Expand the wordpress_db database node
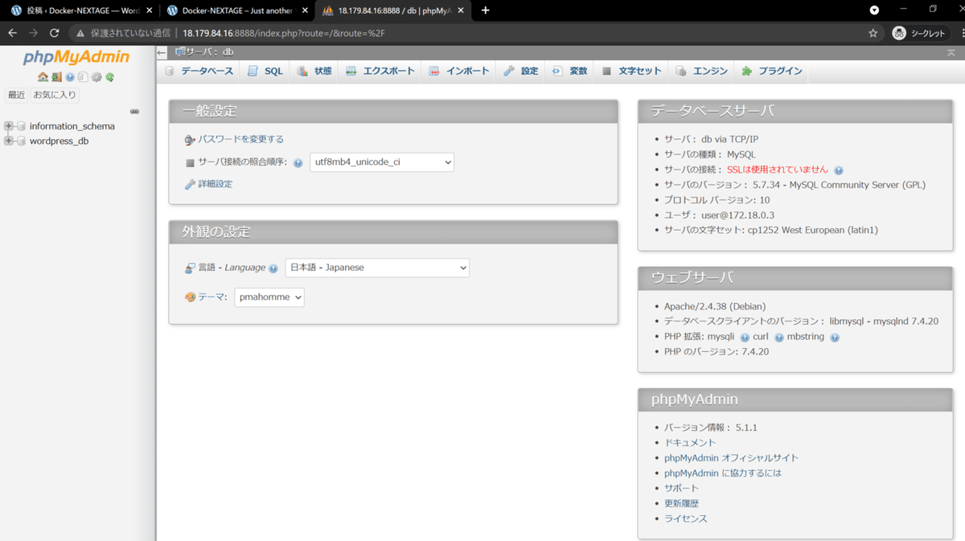Viewport: 965px width, 541px height. 9,141
